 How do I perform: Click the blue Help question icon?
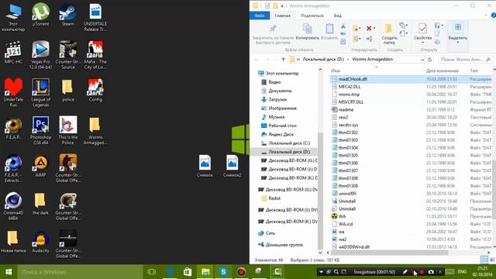point(493,15)
